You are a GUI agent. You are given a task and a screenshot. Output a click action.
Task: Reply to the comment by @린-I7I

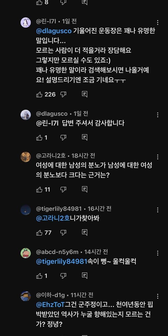[x=85, y=94]
